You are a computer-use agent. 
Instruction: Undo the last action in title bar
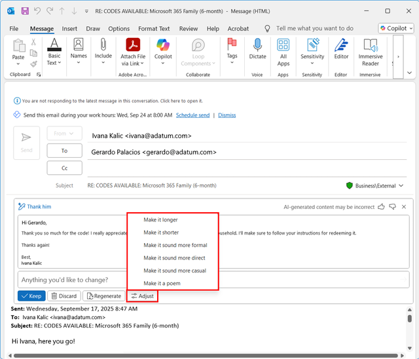tap(37, 11)
